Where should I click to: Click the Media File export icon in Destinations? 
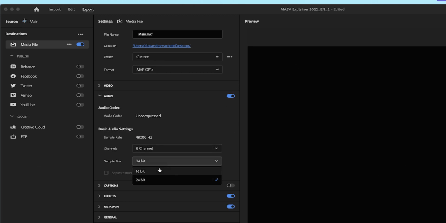pos(13,45)
